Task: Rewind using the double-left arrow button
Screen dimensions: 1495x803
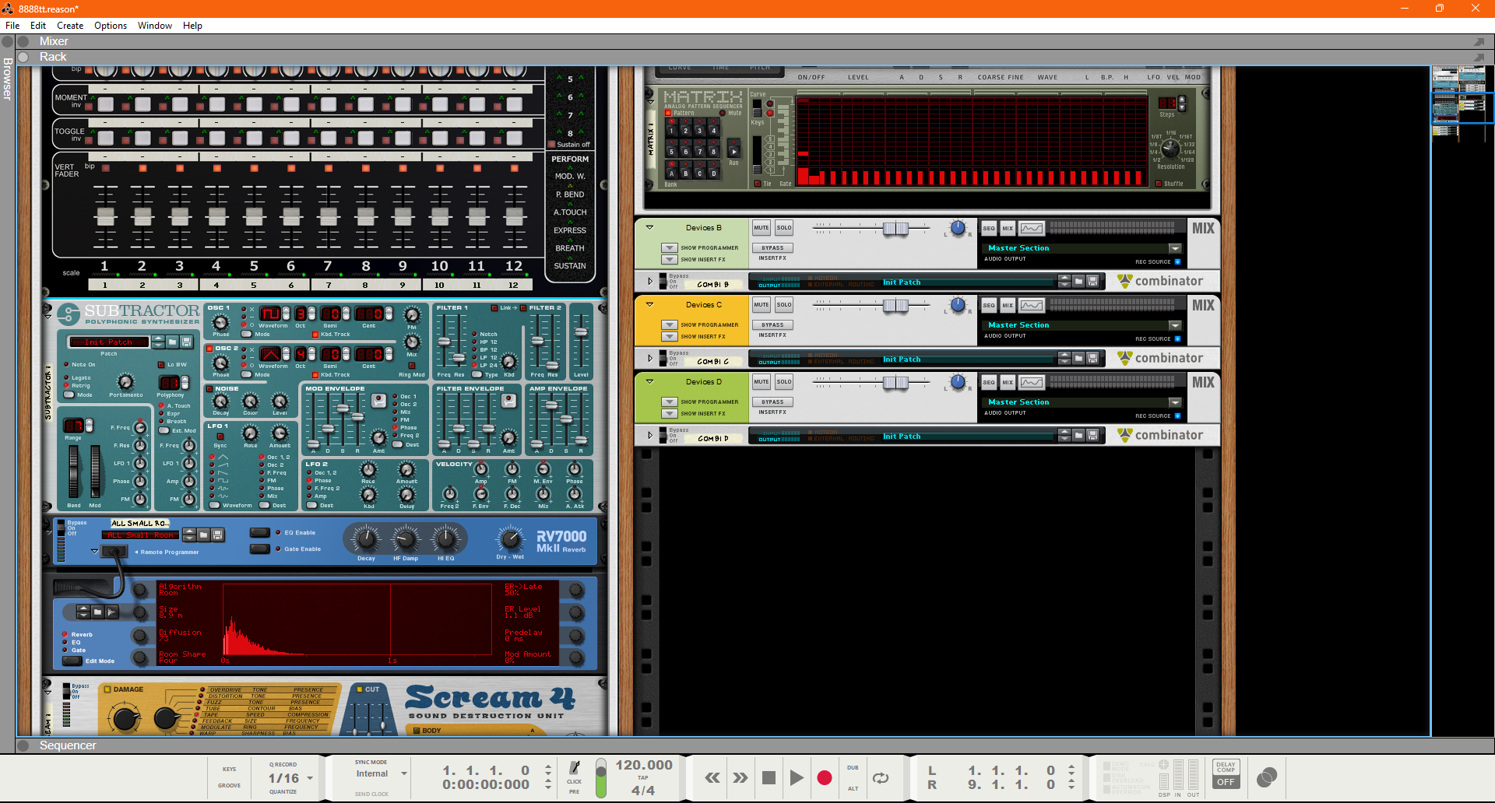Action: click(712, 777)
